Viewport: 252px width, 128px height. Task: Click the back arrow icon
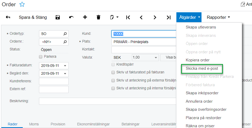8,18
